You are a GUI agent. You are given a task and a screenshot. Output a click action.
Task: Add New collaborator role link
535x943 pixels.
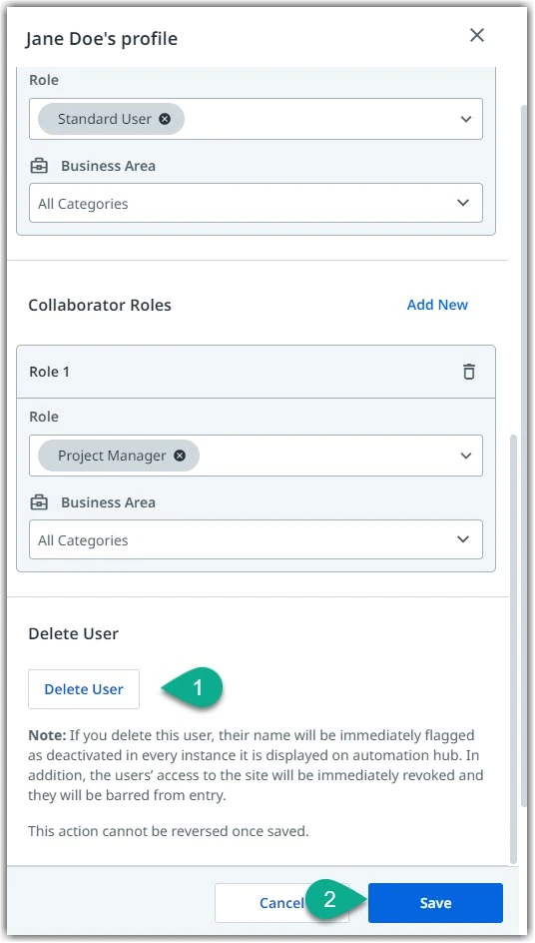[x=437, y=305]
